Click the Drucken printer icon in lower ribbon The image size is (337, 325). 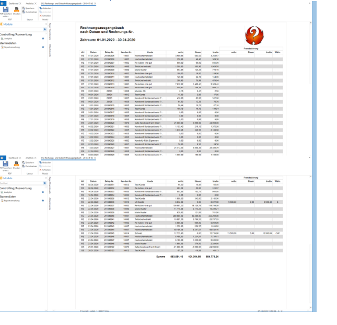point(17,164)
